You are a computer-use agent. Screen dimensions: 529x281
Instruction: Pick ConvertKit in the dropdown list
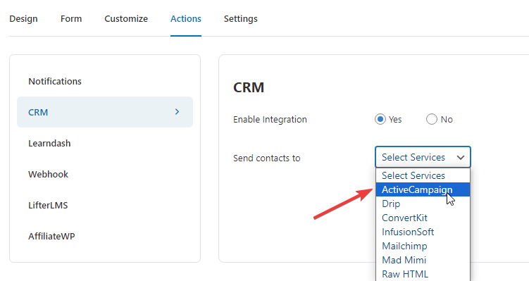(x=423, y=218)
